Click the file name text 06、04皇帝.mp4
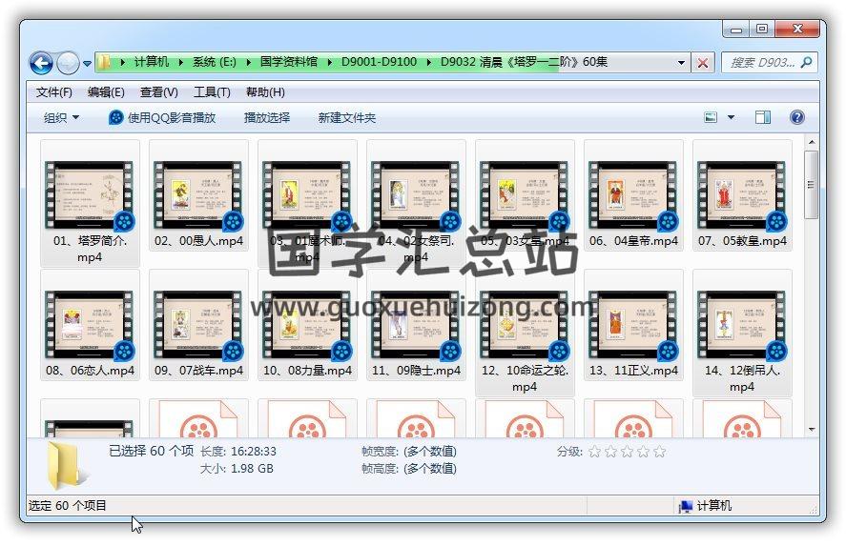The image size is (846, 546). tap(633, 241)
